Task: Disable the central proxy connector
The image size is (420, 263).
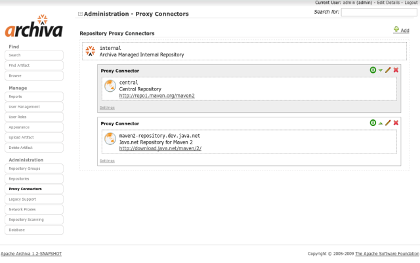Action: (x=373, y=70)
